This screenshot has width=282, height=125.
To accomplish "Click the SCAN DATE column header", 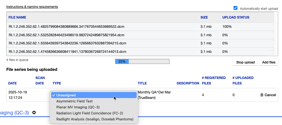I will coord(40,81).
